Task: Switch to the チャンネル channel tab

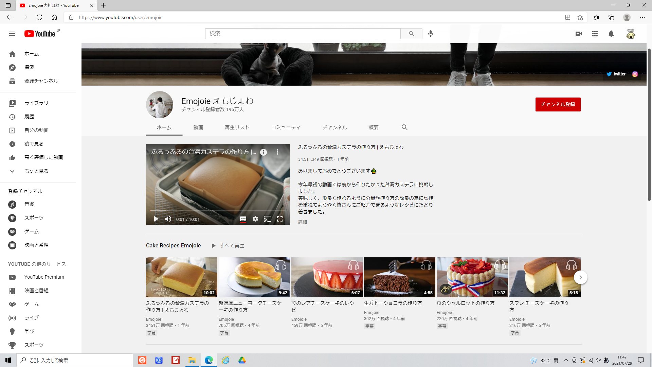Action: (x=334, y=127)
